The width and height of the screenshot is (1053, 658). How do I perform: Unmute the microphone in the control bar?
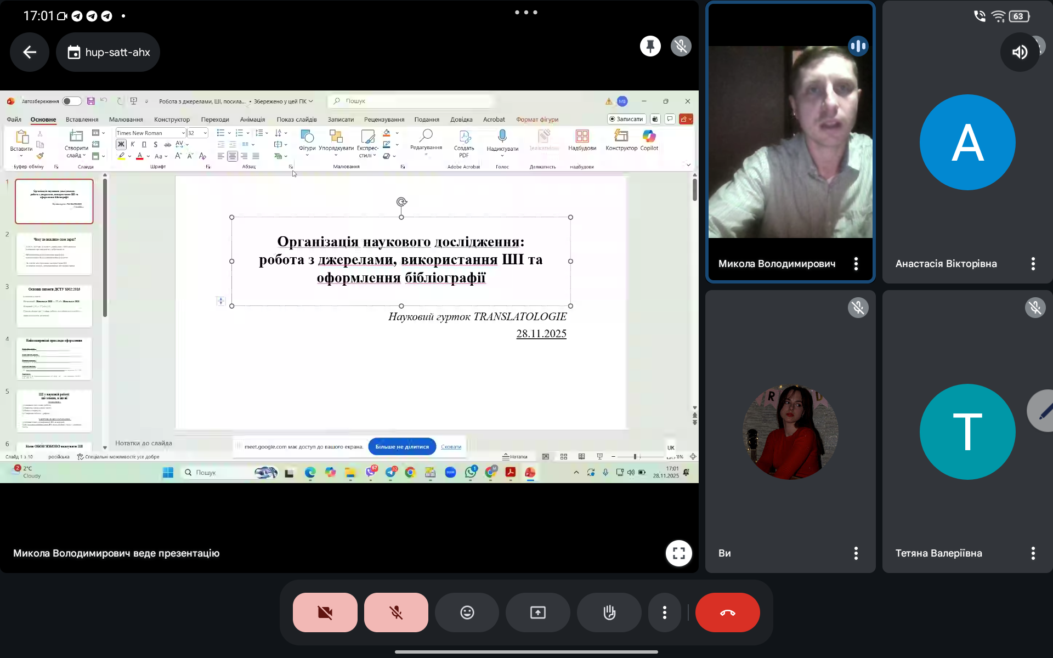point(396,612)
